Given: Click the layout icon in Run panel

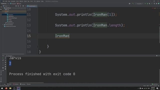Looking at the screenshot, I should [3, 68].
